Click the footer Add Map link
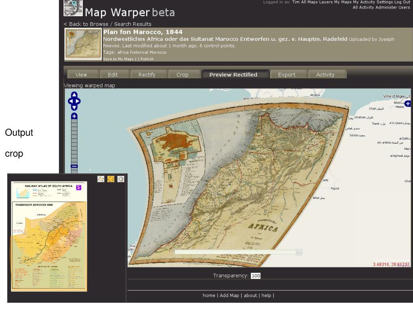The width and height of the screenshot is (413, 310). pos(229,295)
